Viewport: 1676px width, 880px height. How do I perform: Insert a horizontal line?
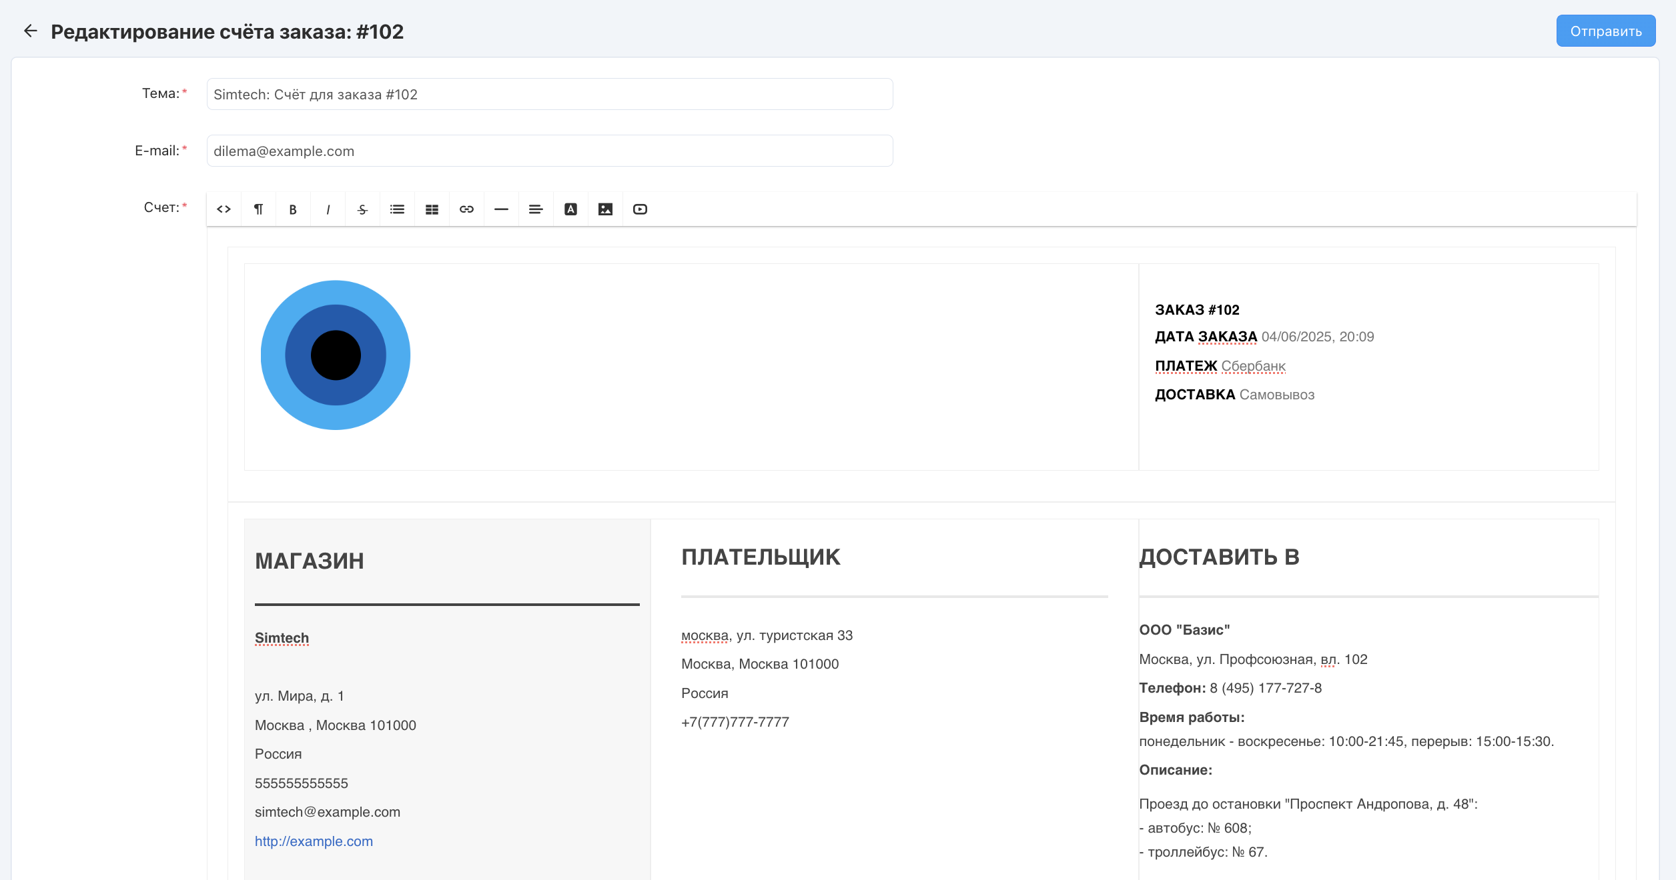pos(501,209)
